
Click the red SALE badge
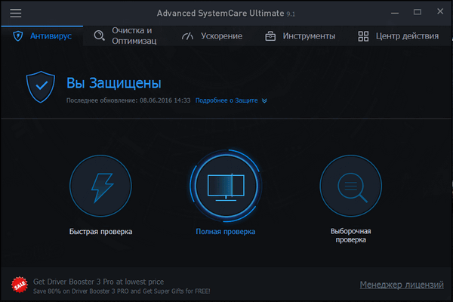(x=19, y=285)
